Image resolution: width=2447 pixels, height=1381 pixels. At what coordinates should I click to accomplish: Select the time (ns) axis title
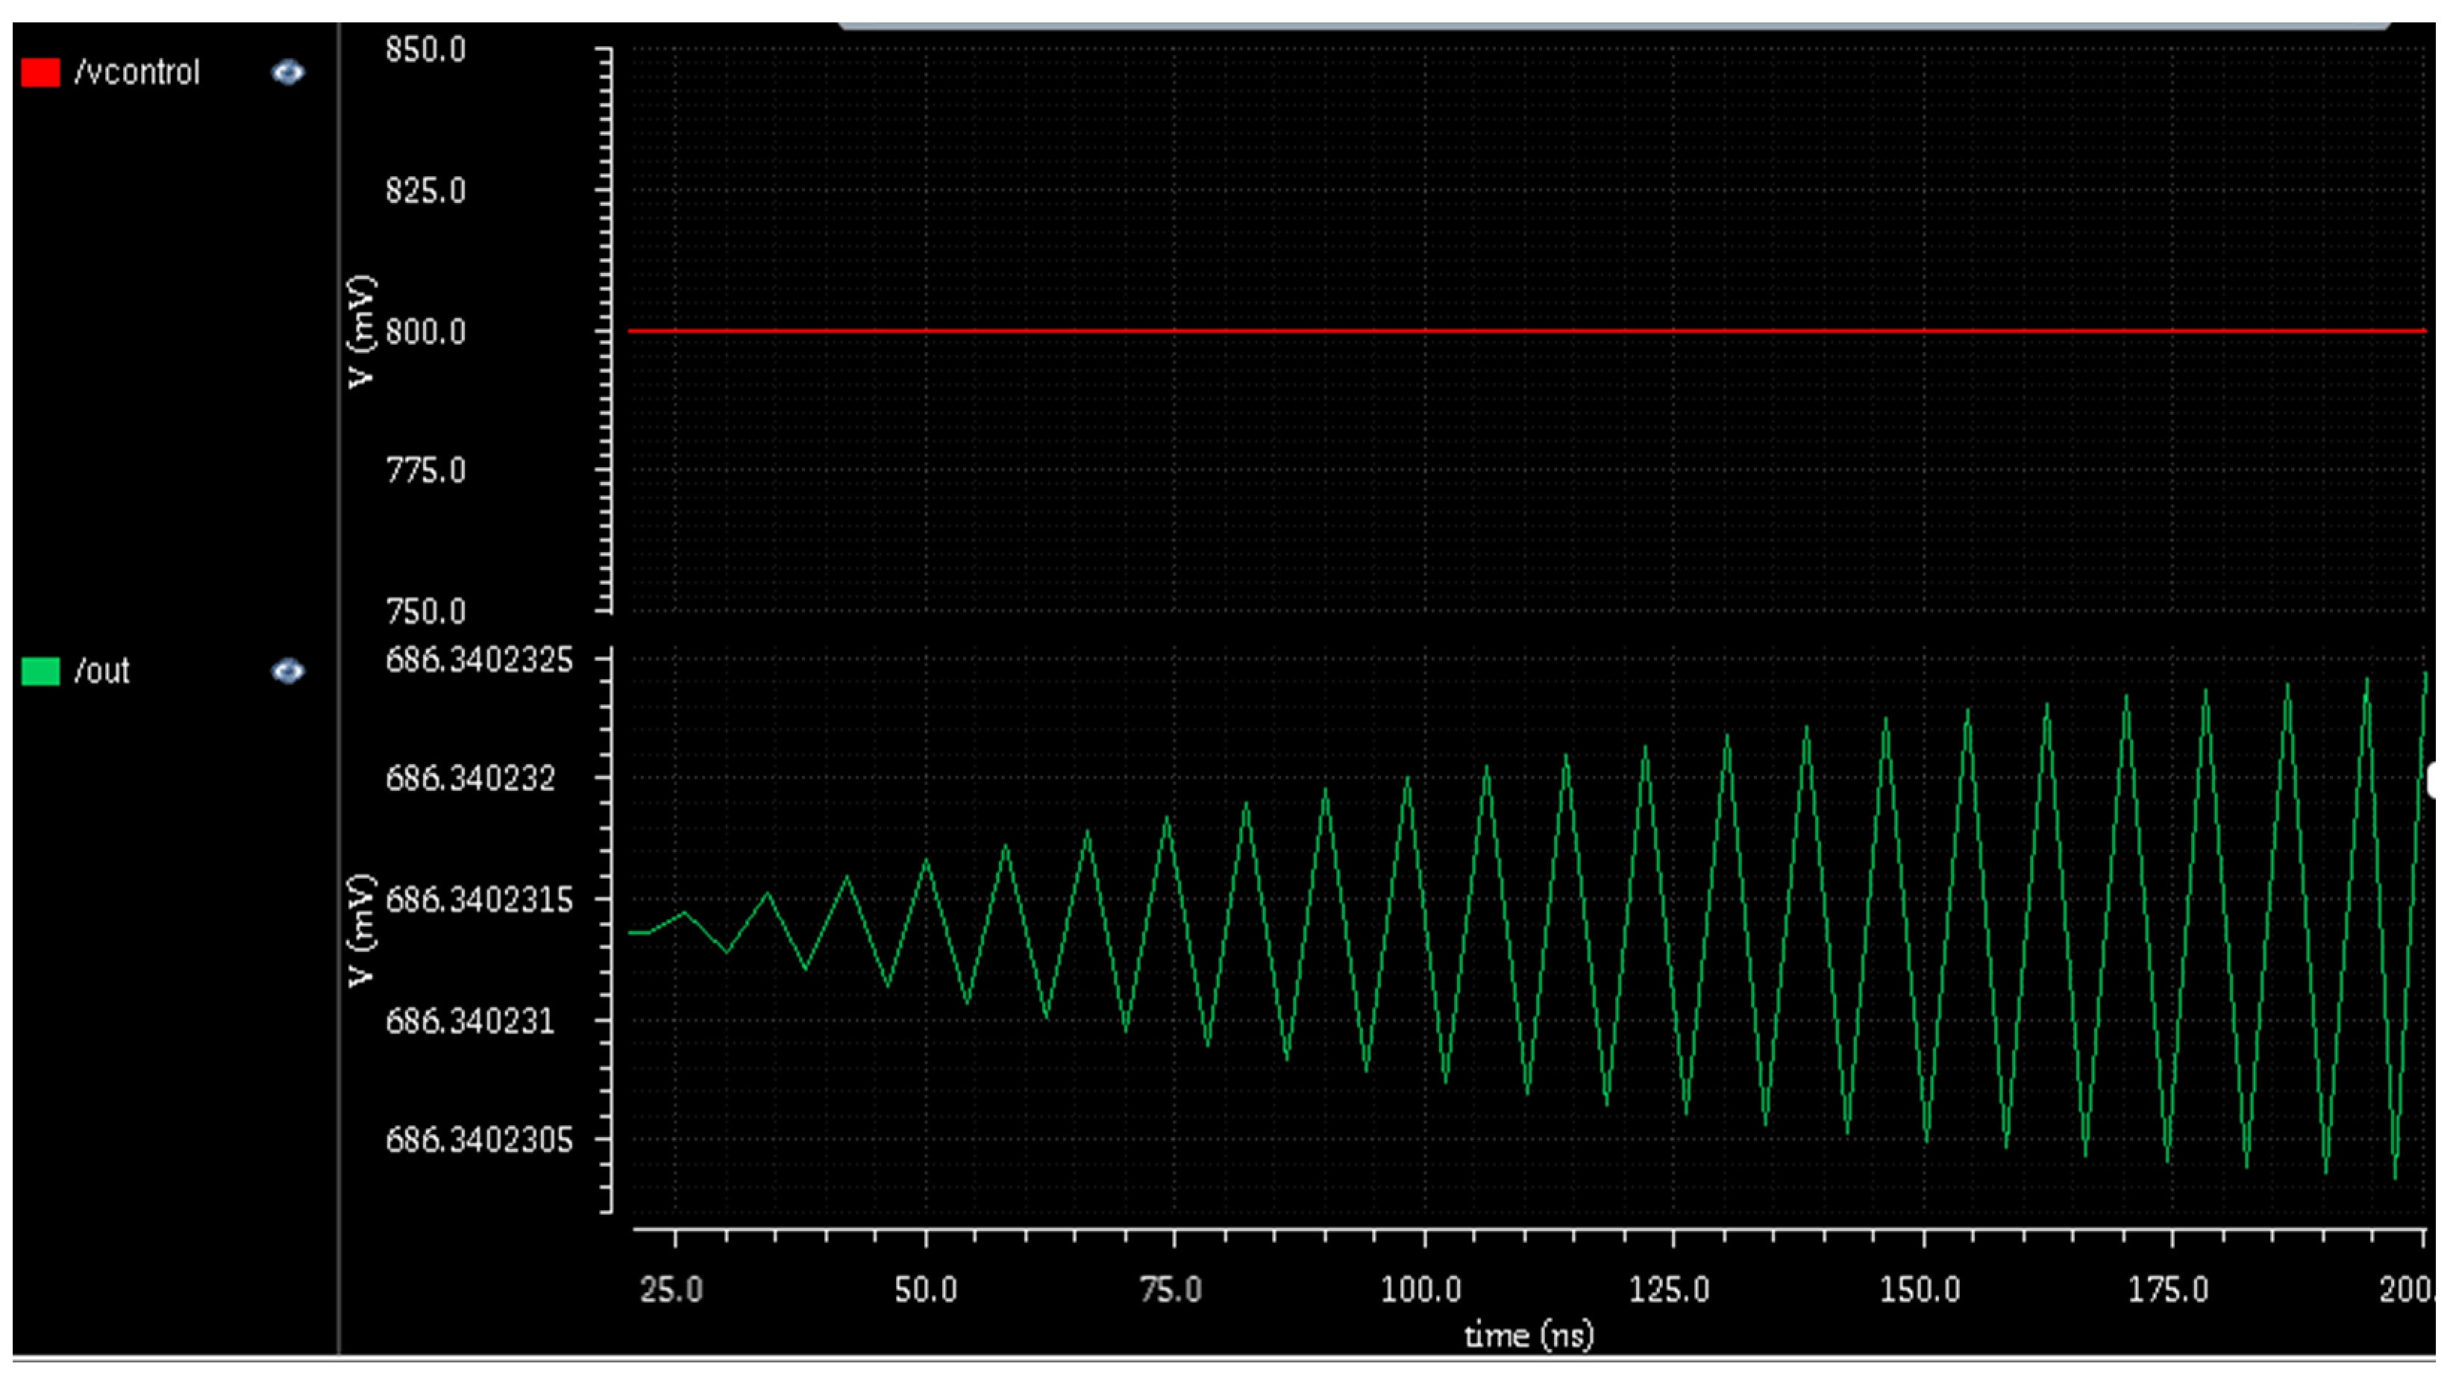coord(1529,1335)
